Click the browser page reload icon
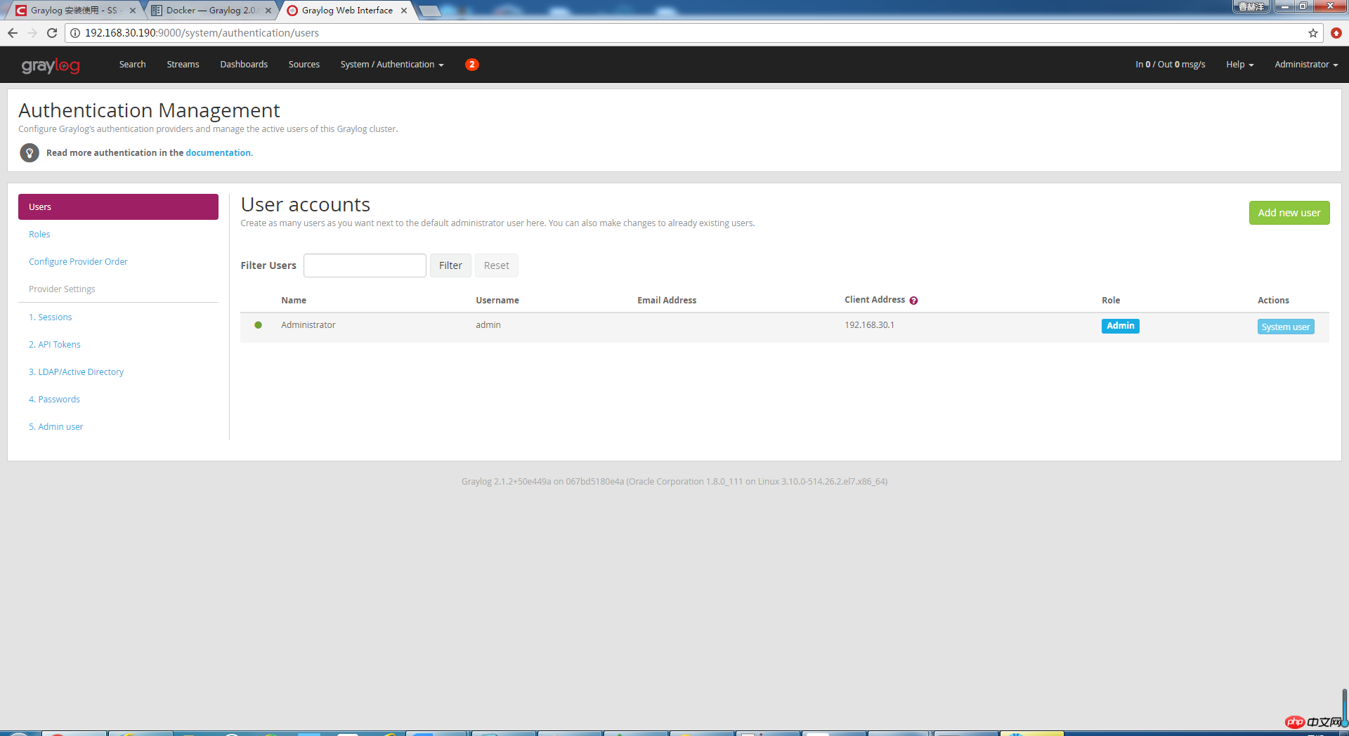The width and height of the screenshot is (1349, 736). pyautogui.click(x=51, y=32)
